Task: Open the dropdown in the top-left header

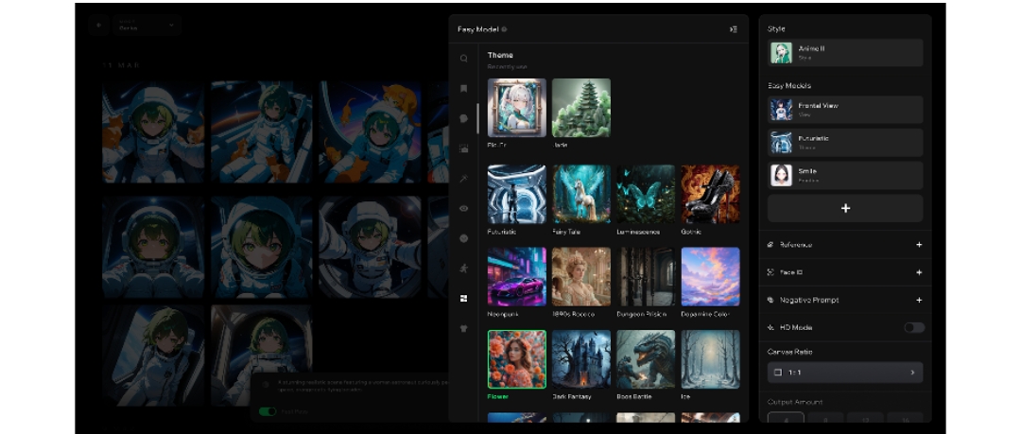Action: click(x=147, y=26)
